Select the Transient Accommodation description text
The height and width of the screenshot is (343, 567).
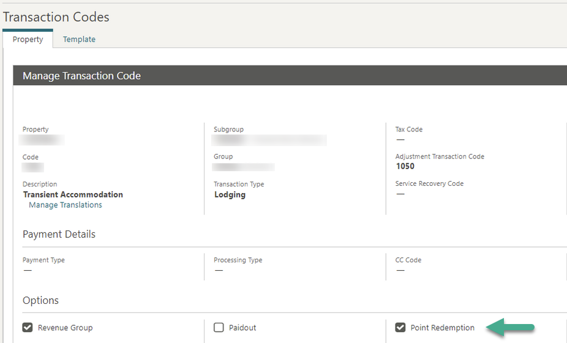(73, 194)
